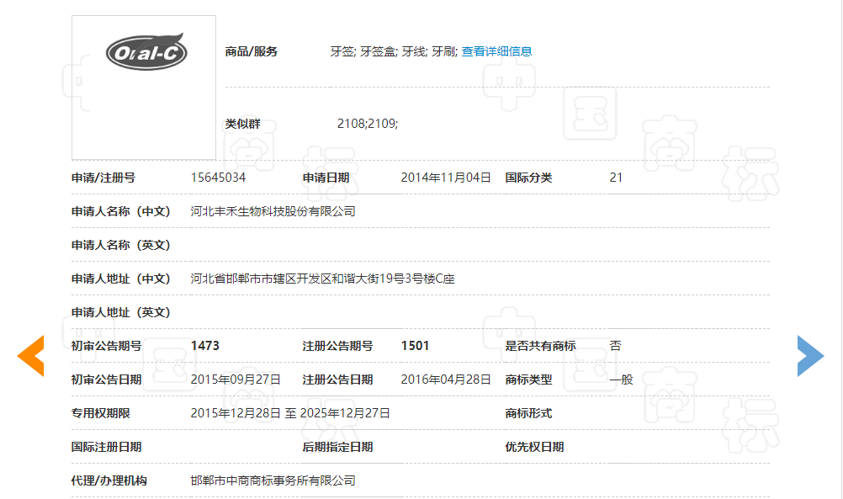Click the 注册公告日期 label
The image size is (843, 499).
click(x=337, y=380)
